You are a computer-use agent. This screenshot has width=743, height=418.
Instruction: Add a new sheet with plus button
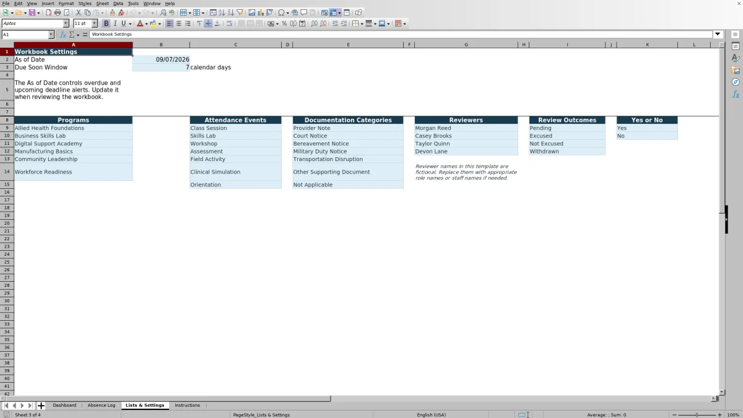coord(41,406)
